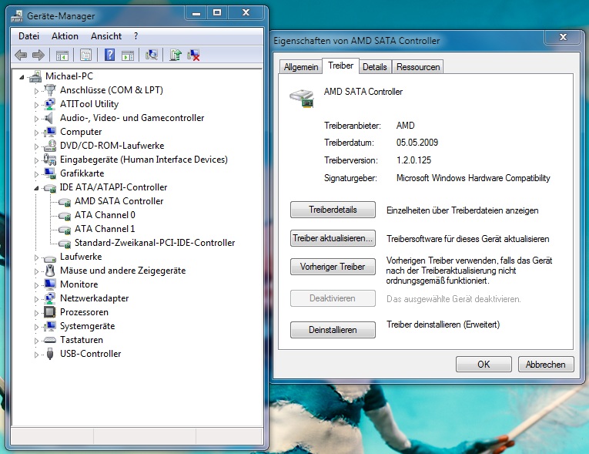Screen dimensions: 589x454
Task: Open the Datei menu
Action: tap(28, 36)
